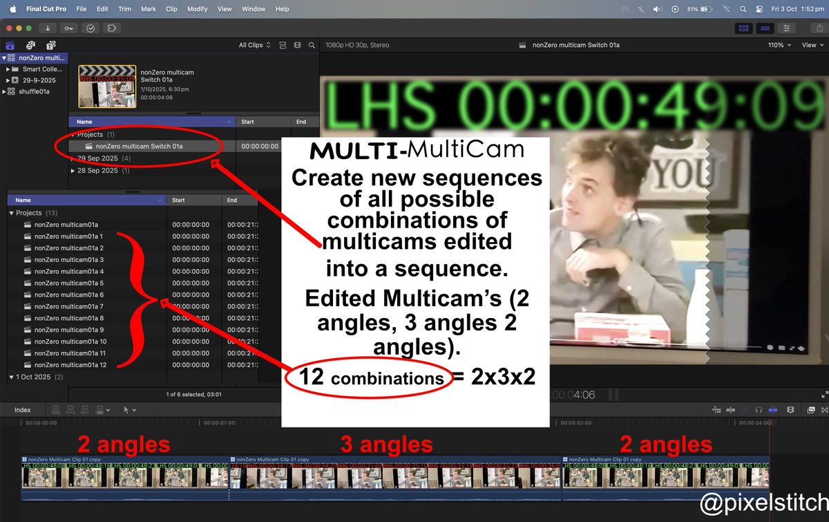Open the File menu
This screenshot has width=829, height=522.
[x=82, y=9]
